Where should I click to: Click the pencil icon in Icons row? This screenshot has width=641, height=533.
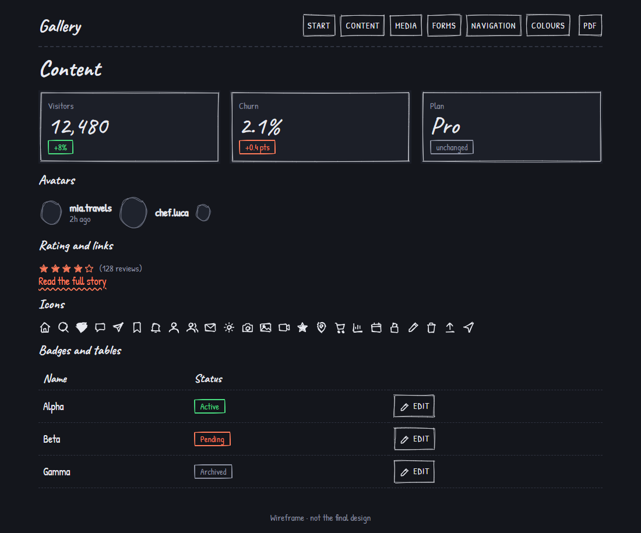(x=413, y=327)
